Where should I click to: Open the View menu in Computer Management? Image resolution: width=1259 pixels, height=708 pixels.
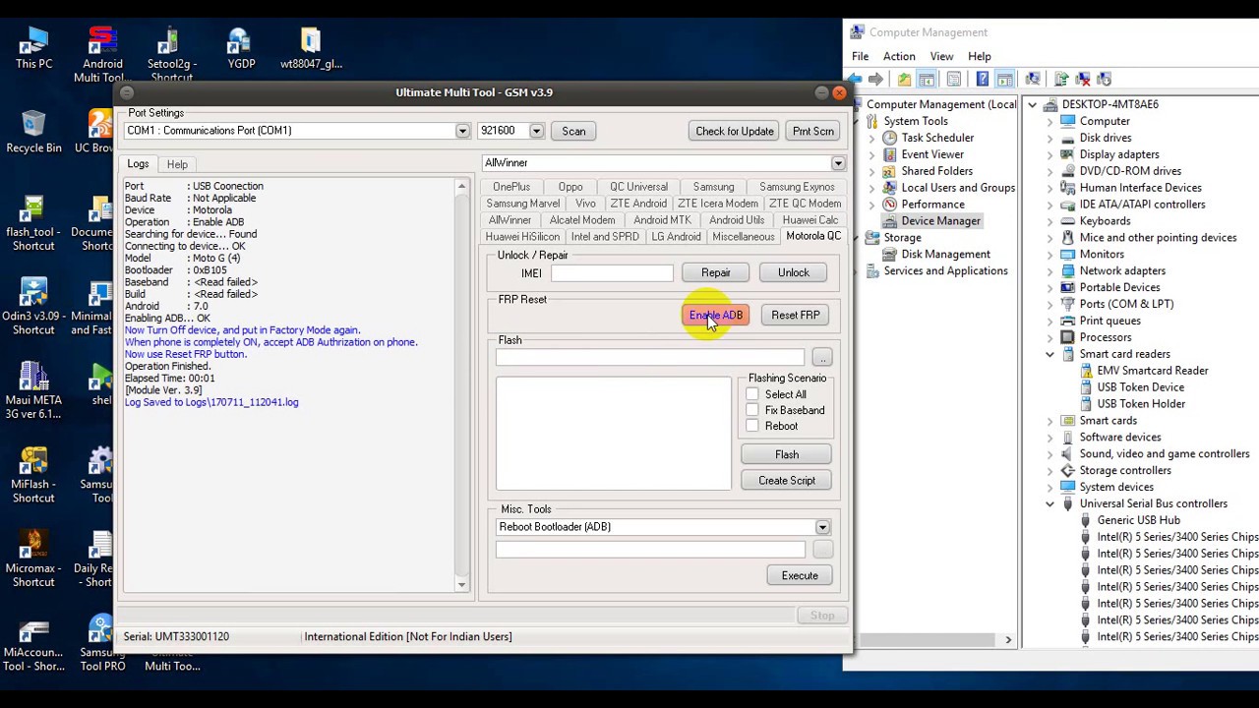coord(941,56)
